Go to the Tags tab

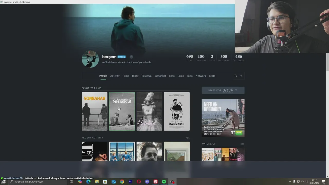click(x=190, y=76)
